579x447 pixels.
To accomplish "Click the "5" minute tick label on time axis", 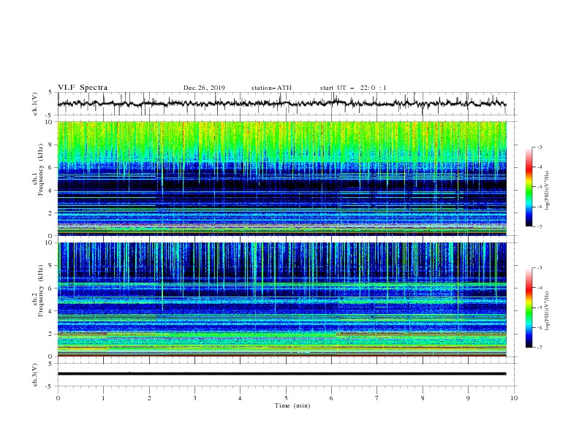I will point(286,398).
